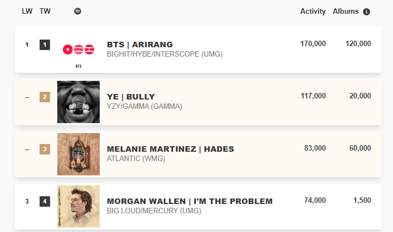Click the BTS | ARIRANG title
Screen dimensions: 393x232
140,45
